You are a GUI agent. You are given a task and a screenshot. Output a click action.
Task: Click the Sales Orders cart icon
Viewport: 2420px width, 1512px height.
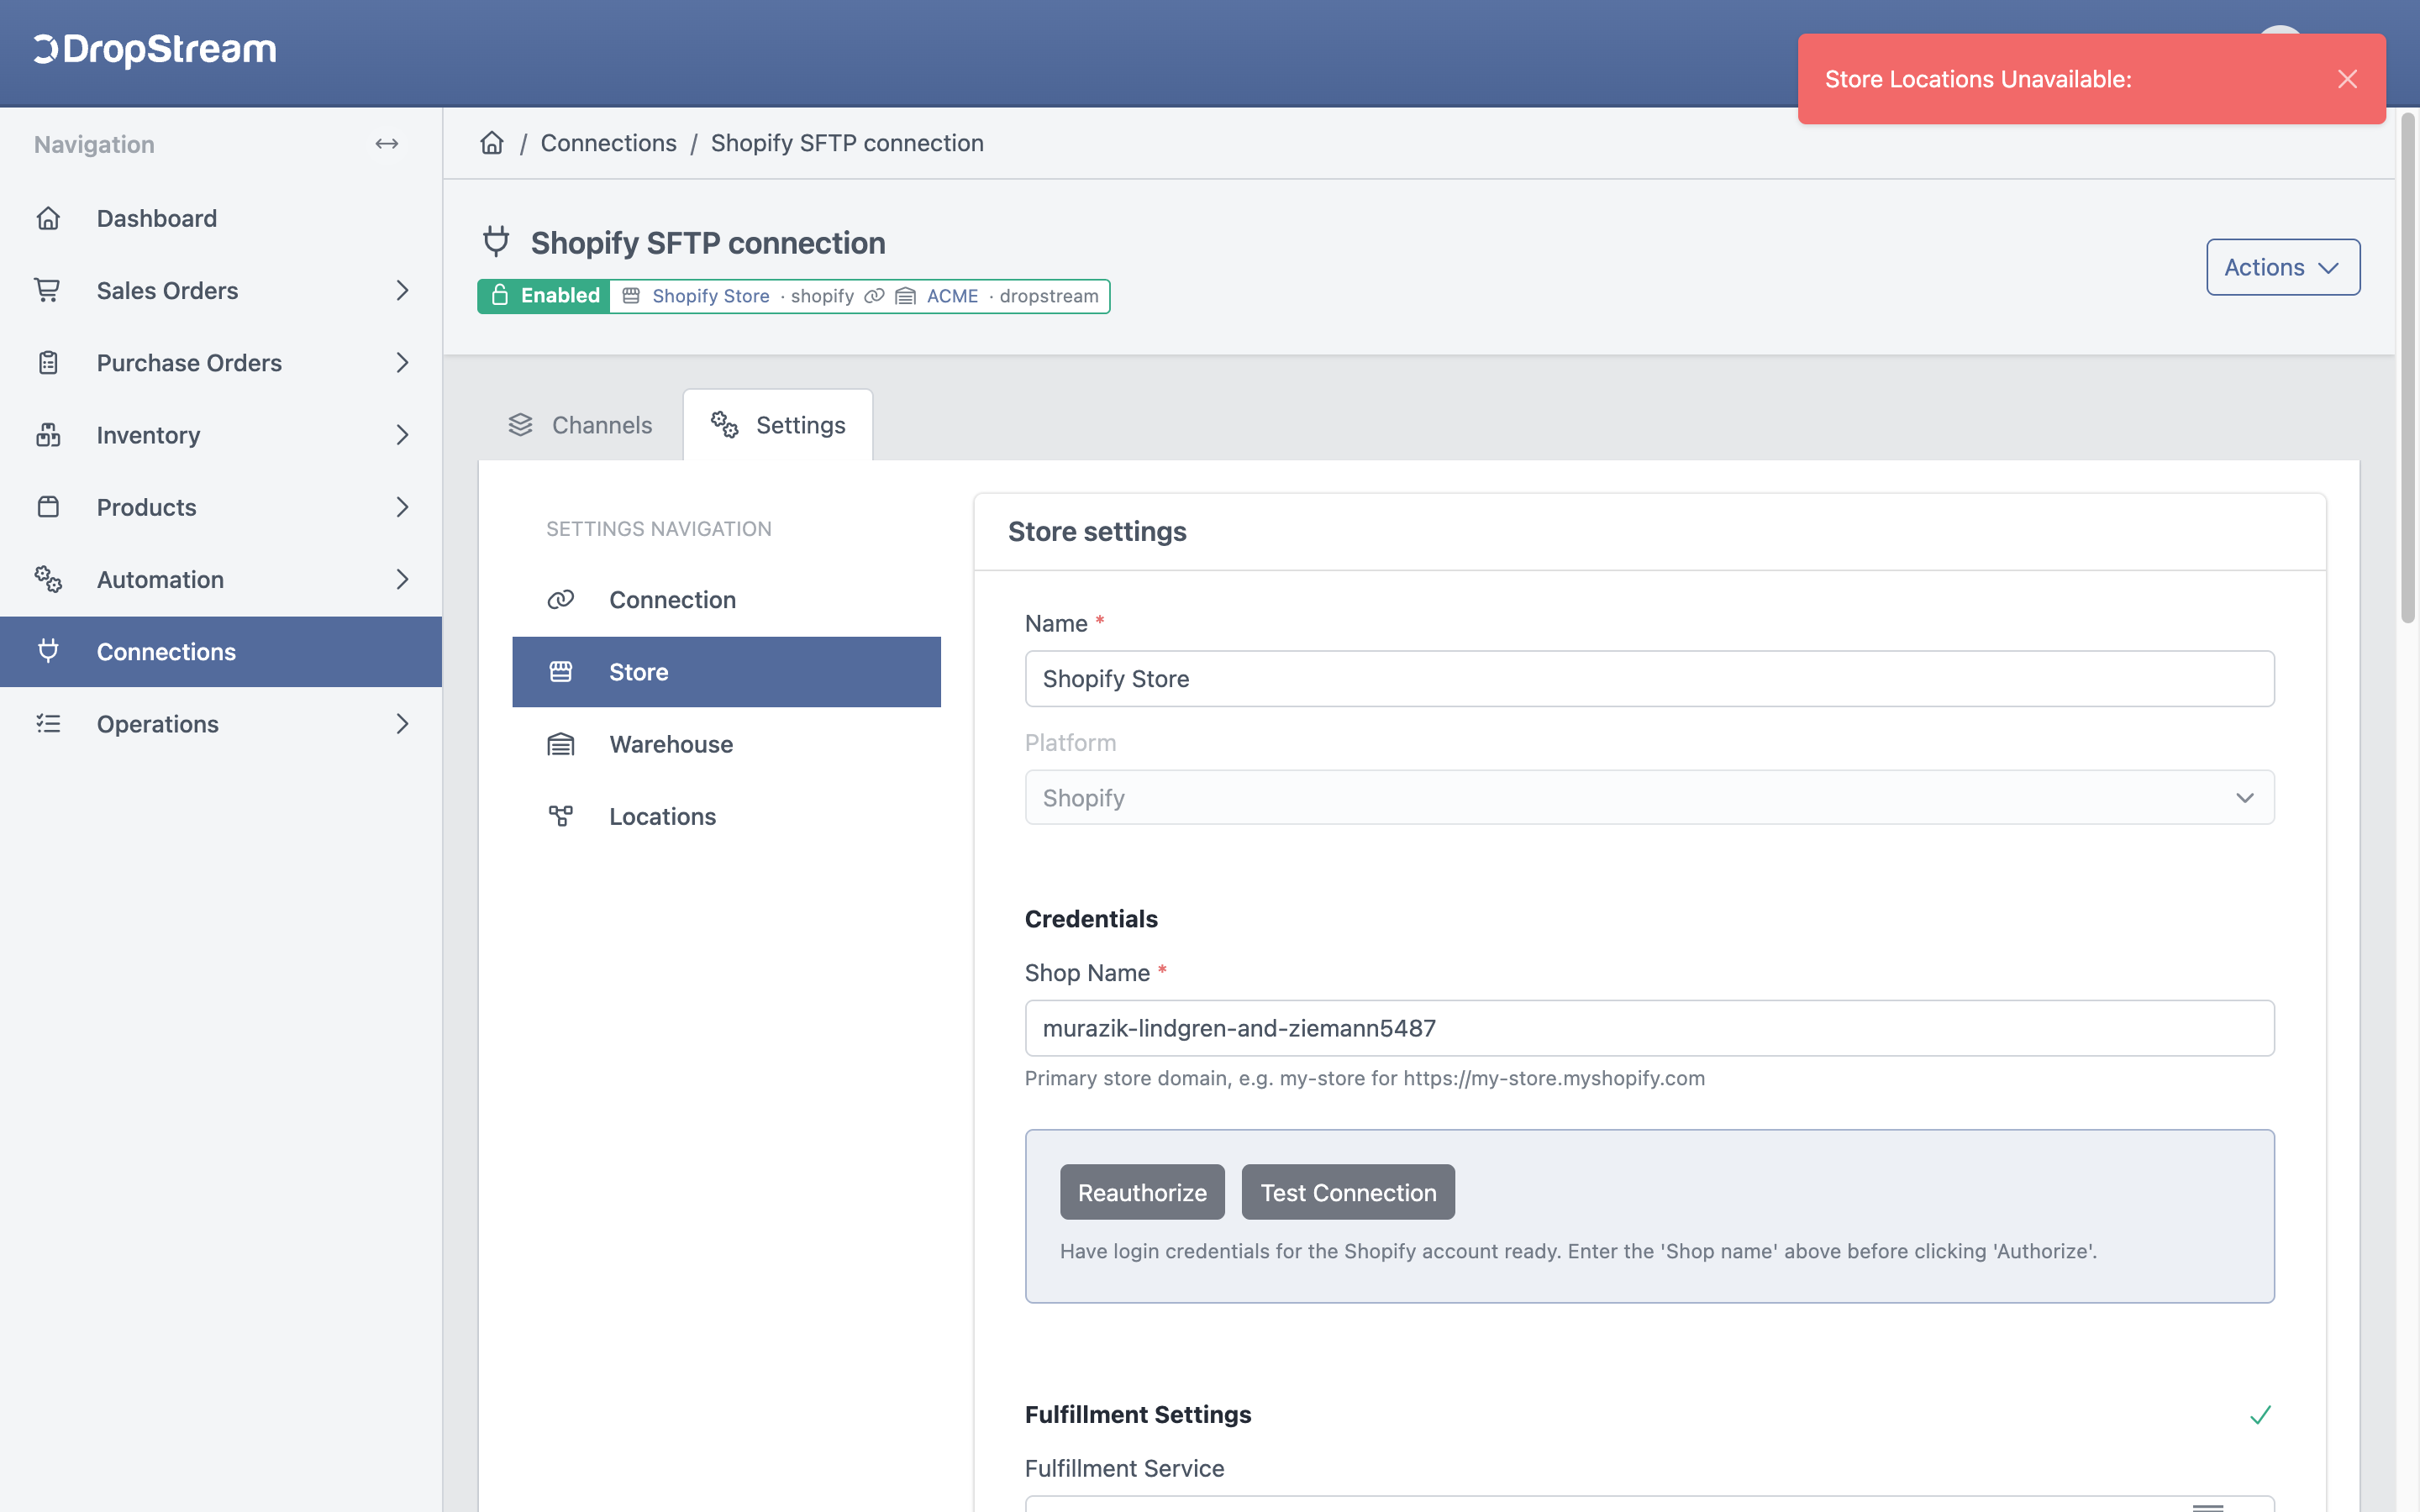48,290
